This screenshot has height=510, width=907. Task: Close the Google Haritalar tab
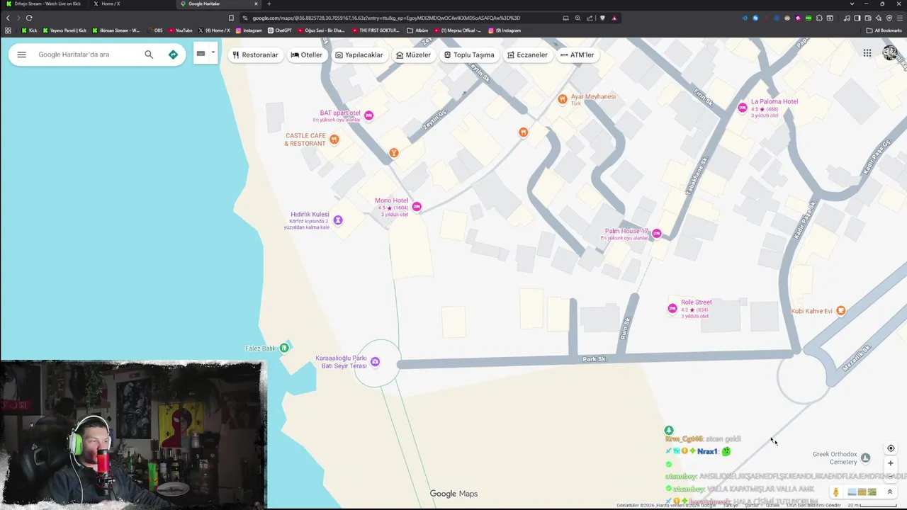click(x=257, y=4)
